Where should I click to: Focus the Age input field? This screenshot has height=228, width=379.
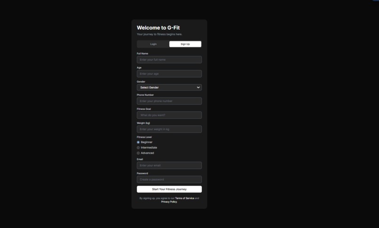click(169, 74)
